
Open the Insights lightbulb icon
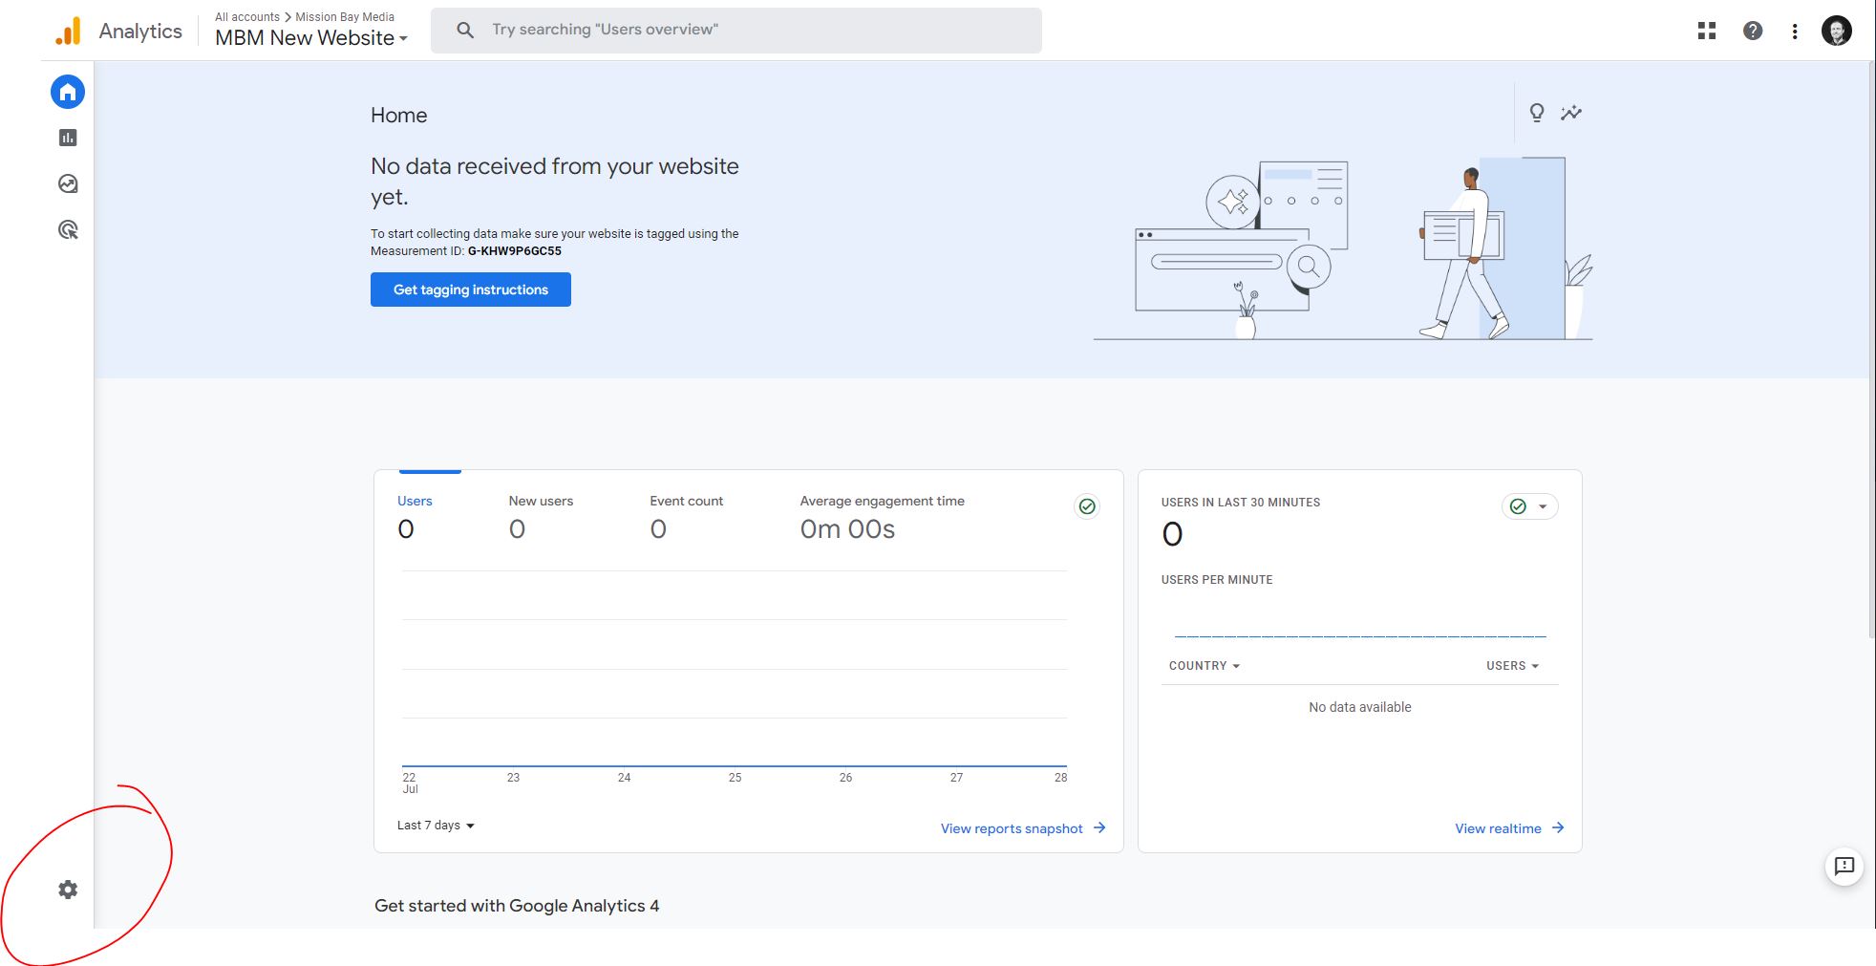coord(1537,113)
